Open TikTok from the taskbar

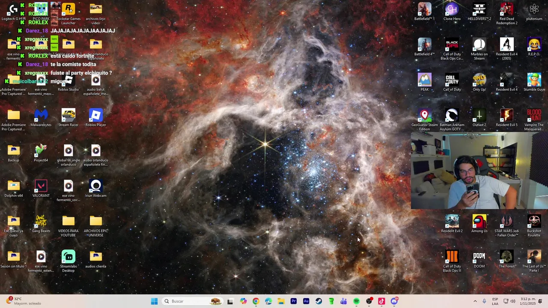click(x=381, y=301)
